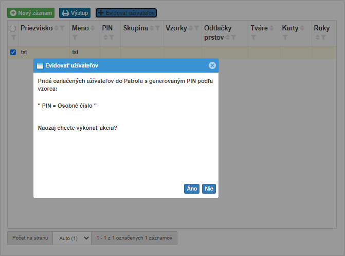Sort by the Ruky column arrows

318,38
